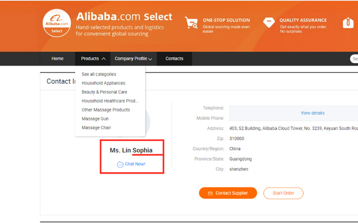Viewport: 358px width, 223px height.
Task: Click the diamond Quality Assurance icon
Action: coord(269,22)
